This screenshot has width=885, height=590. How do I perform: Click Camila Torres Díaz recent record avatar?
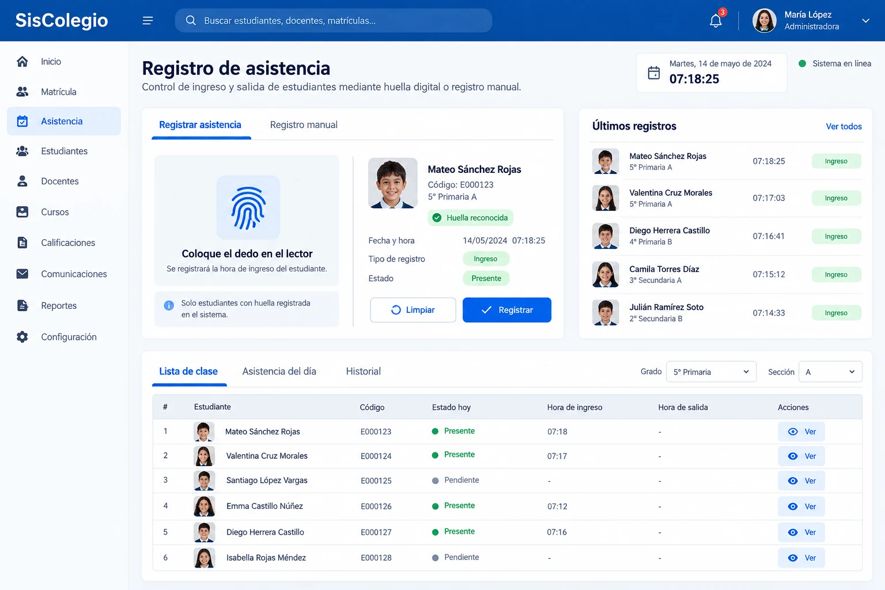(x=606, y=274)
